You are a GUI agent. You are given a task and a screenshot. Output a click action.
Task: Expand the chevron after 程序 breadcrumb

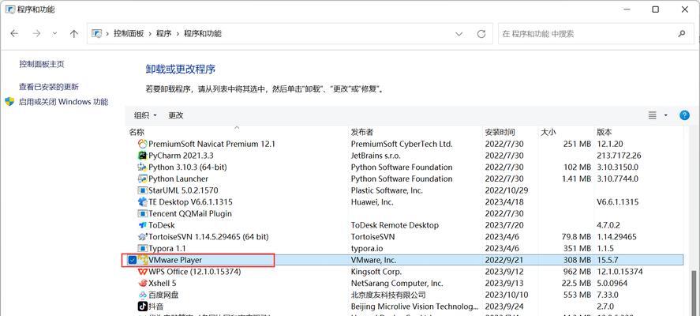pyautogui.click(x=178, y=34)
